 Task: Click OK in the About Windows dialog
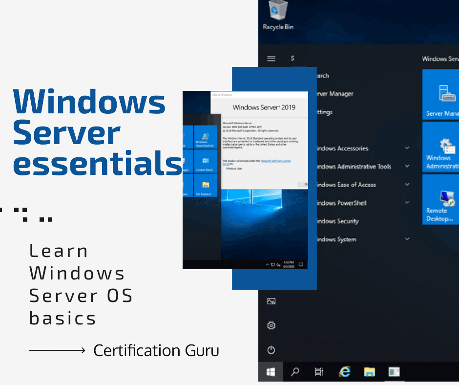(x=303, y=184)
